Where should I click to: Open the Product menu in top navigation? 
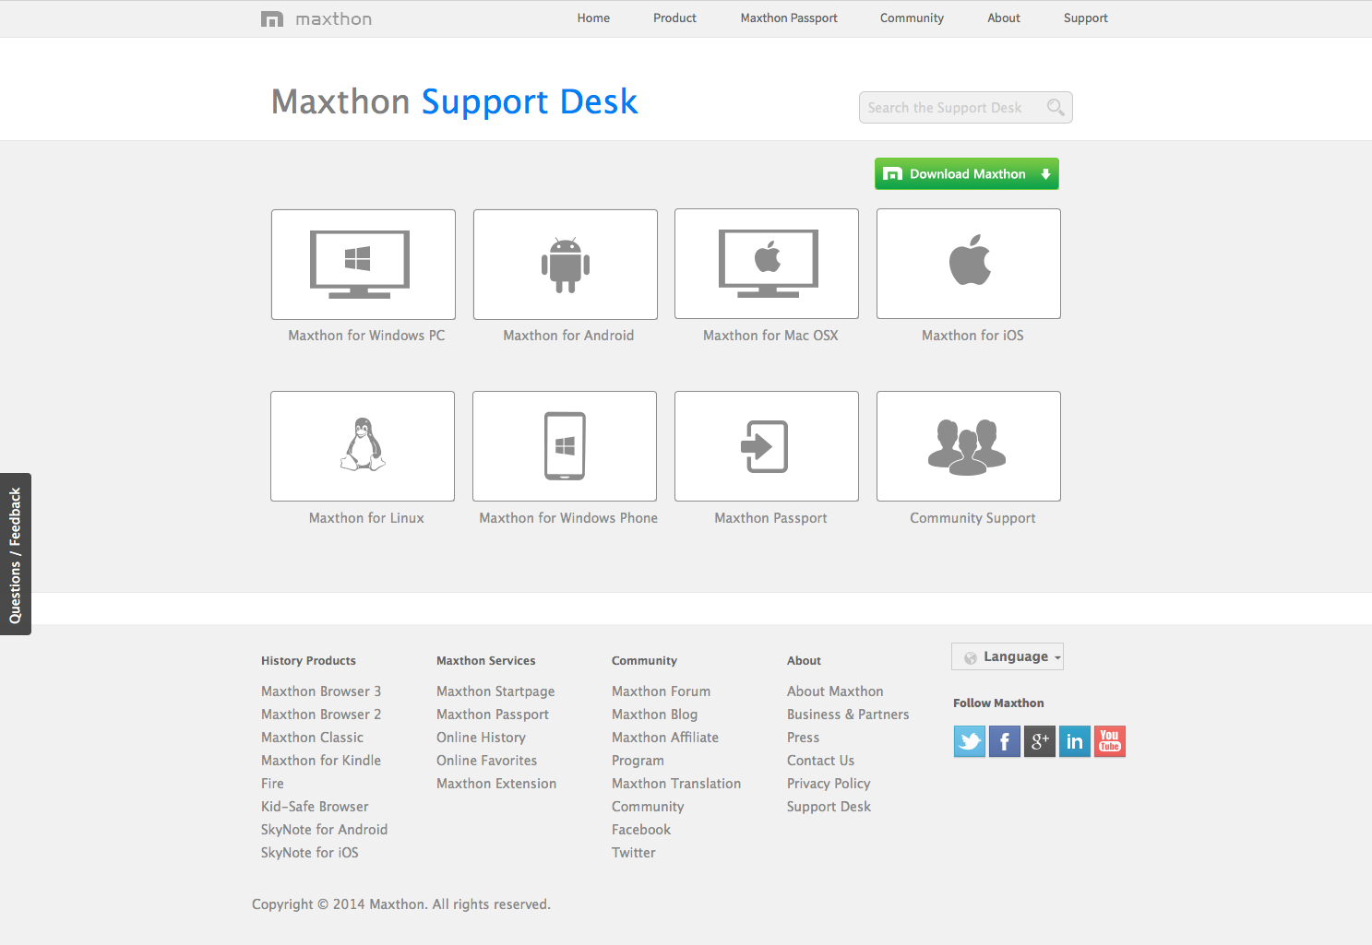click(x=674, y=18)
